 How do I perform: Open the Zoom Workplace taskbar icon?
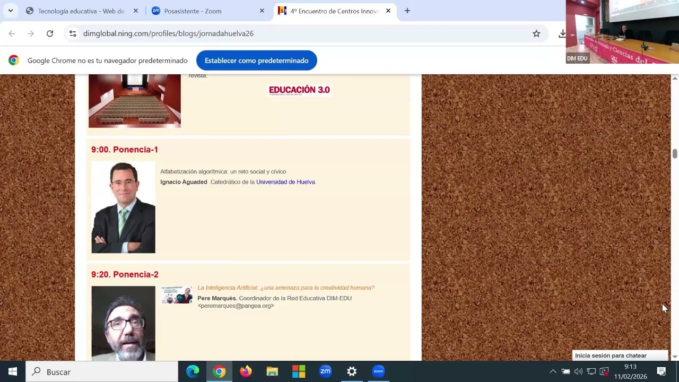tap(325, 371)
